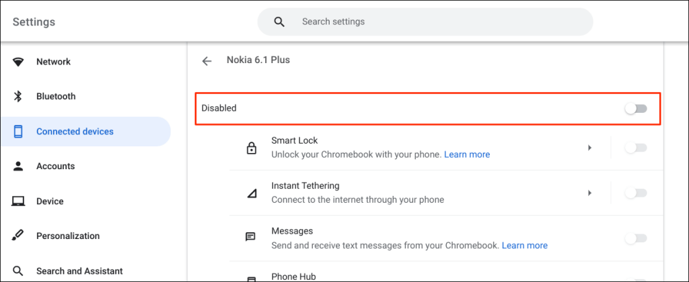
Task: Open the Messages Learn more link
Action: 525,245
